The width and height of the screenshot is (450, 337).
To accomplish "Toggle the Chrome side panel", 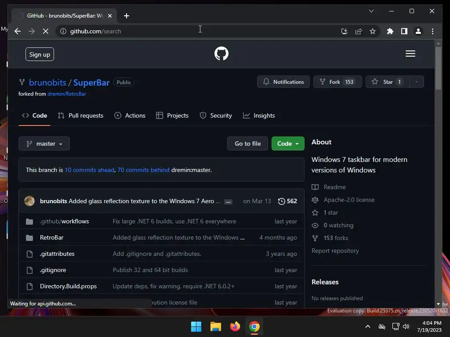I will tap(404, 31).
